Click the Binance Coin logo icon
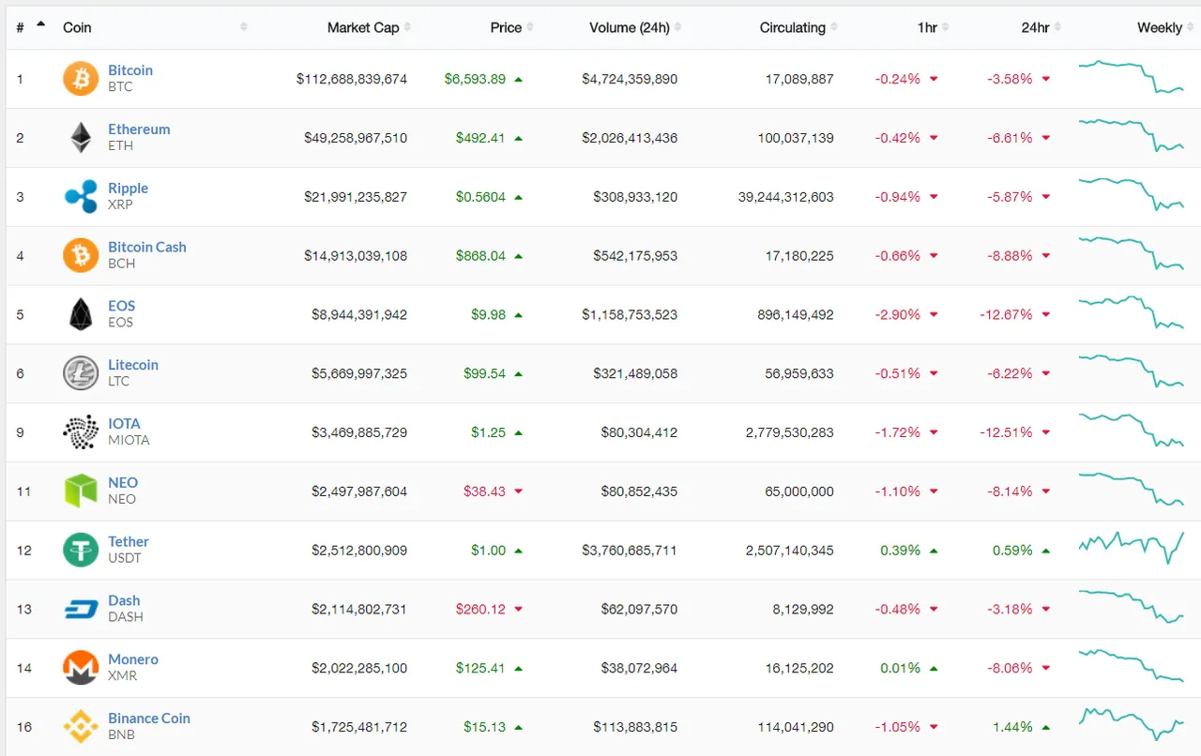This screenshot has height=756, width=1201. point(81,727)
